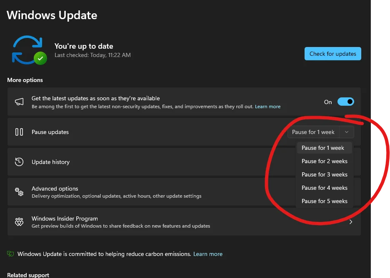
Task: Click the Windows Update page title
Action: pyautogui.click(x=52, y=15)
